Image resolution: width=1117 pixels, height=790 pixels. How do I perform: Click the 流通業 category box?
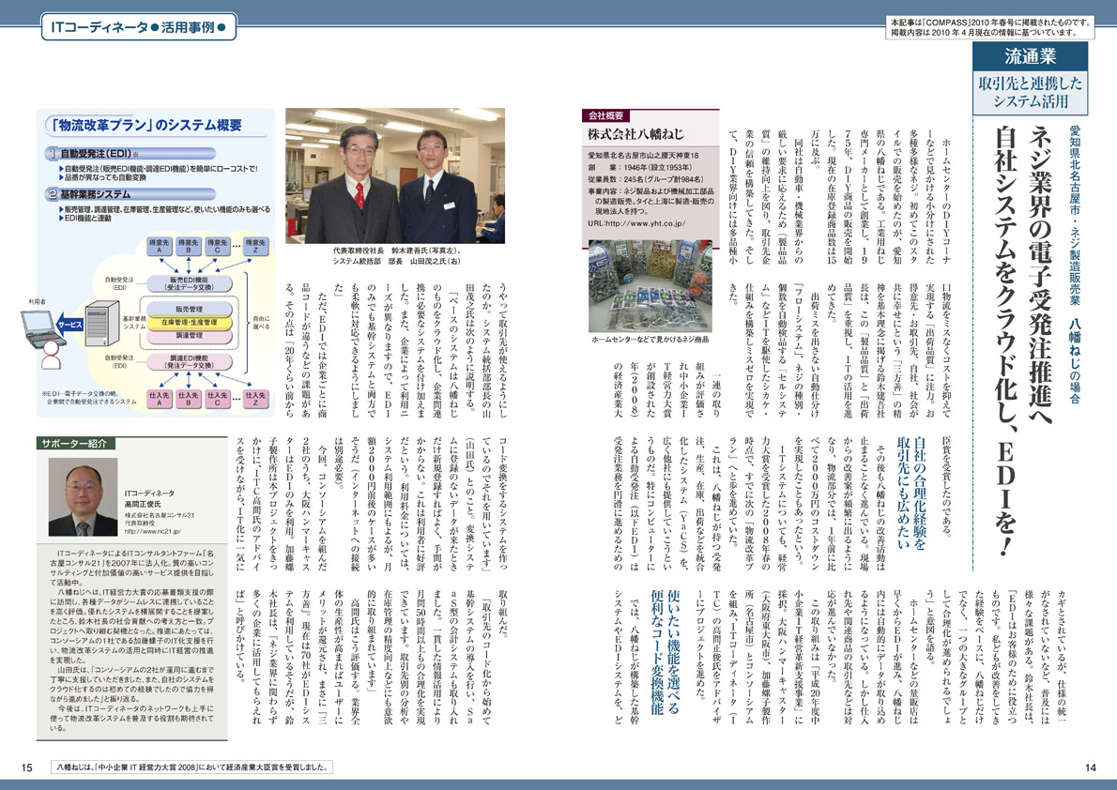[1030, 55]
